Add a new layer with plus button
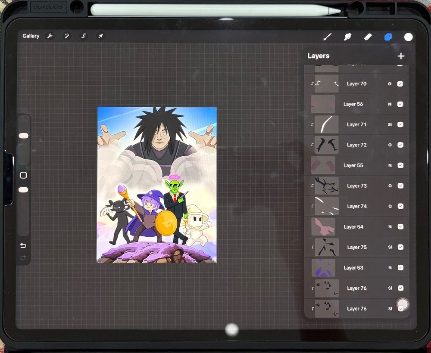 401,56
